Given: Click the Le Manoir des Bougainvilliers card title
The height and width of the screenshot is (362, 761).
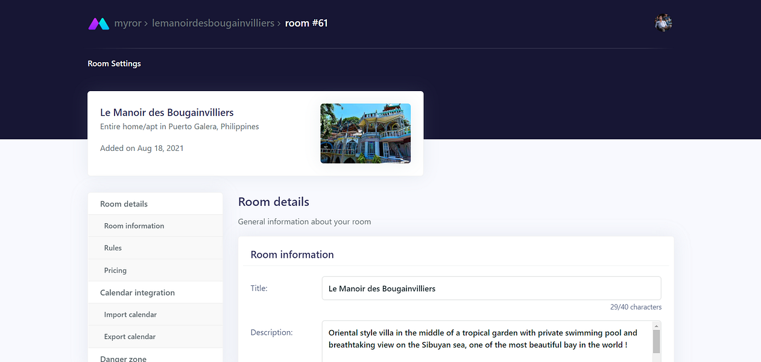Looking at the screenshot, I should point(167,112).
